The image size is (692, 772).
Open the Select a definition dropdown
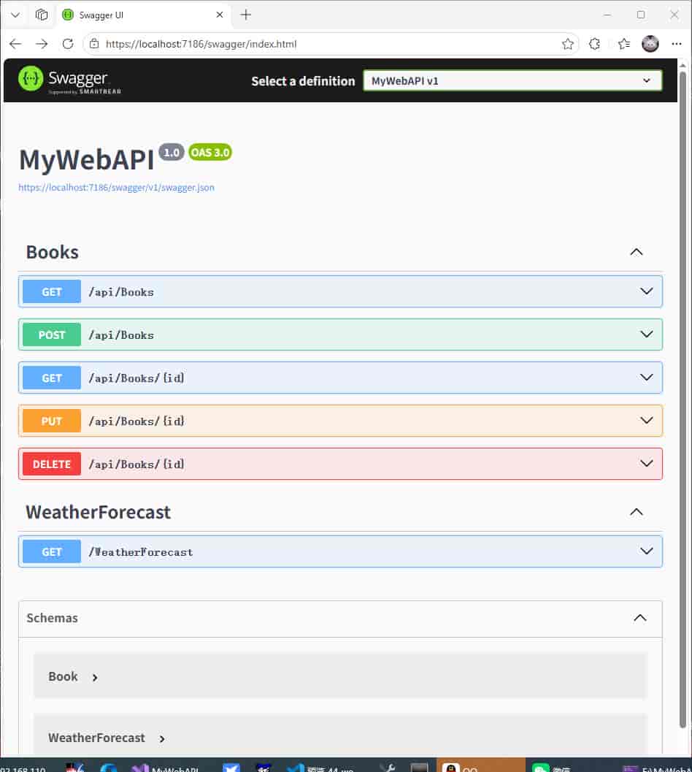pyautogui.click(x=512, y=81)
